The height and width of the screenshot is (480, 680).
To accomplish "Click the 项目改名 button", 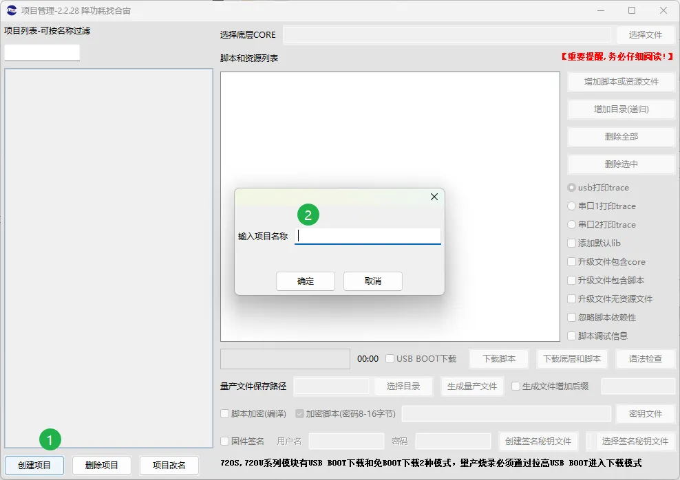I will [169, 466].
